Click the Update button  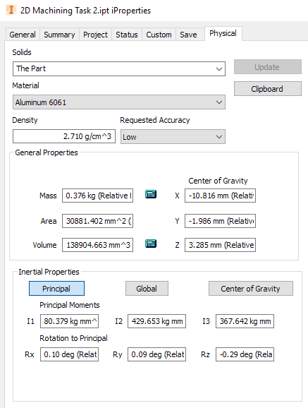point(268,67)
